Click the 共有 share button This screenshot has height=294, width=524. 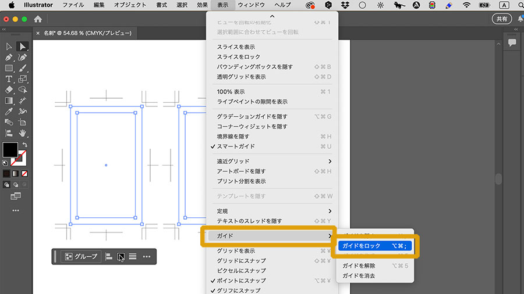pos(502,19)
